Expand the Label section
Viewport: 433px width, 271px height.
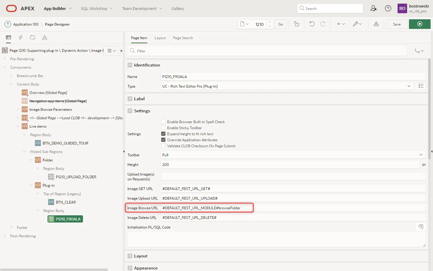[130, 99]
